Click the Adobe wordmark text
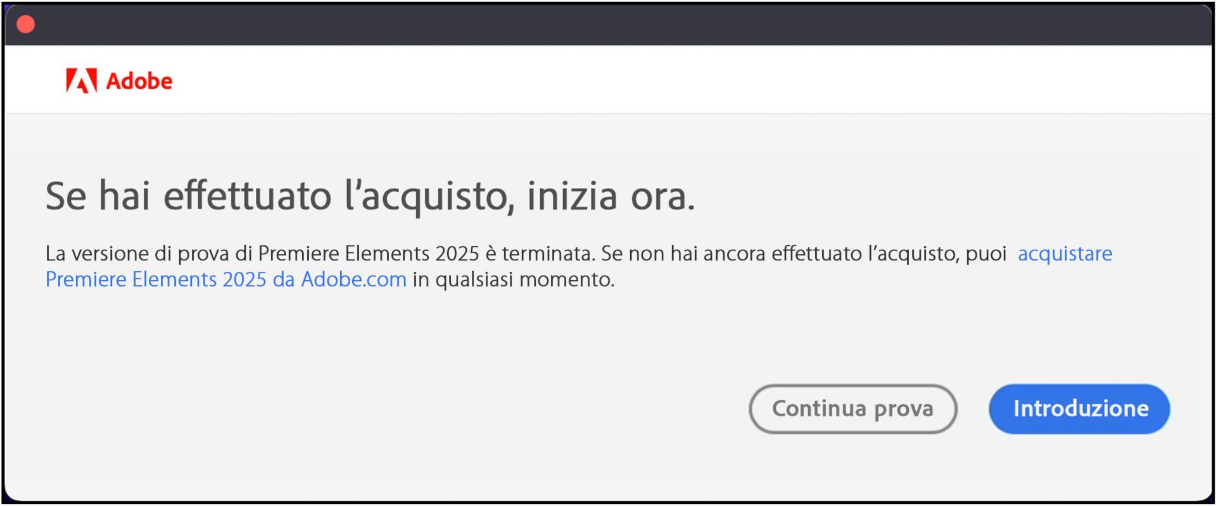Screen dimensions: 1216x506 (139, 81)
